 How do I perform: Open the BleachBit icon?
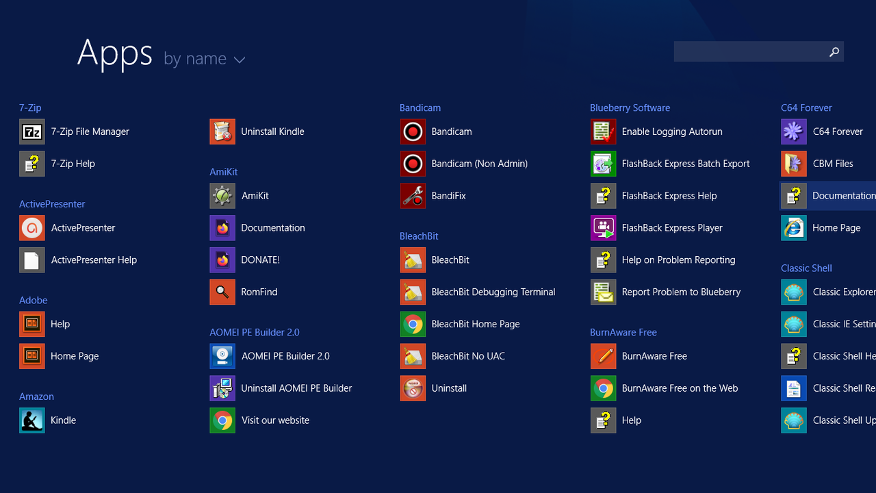[x=413, y=260]
